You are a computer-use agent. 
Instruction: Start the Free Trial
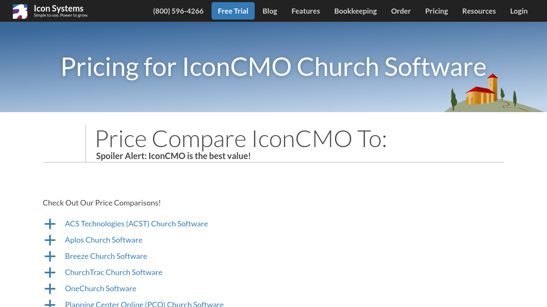pyautogui.click(x=233, y=11)
